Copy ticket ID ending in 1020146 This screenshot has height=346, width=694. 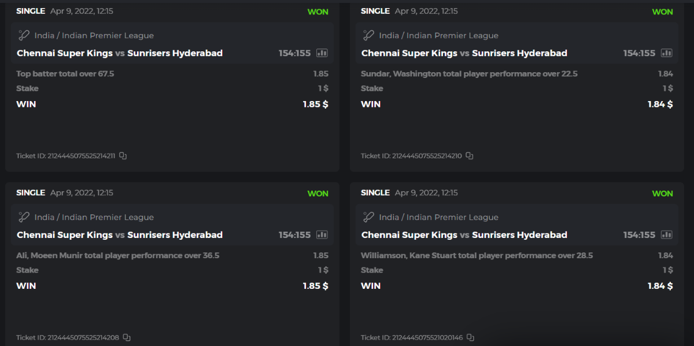pyautogui.click(x=470, y=337)
